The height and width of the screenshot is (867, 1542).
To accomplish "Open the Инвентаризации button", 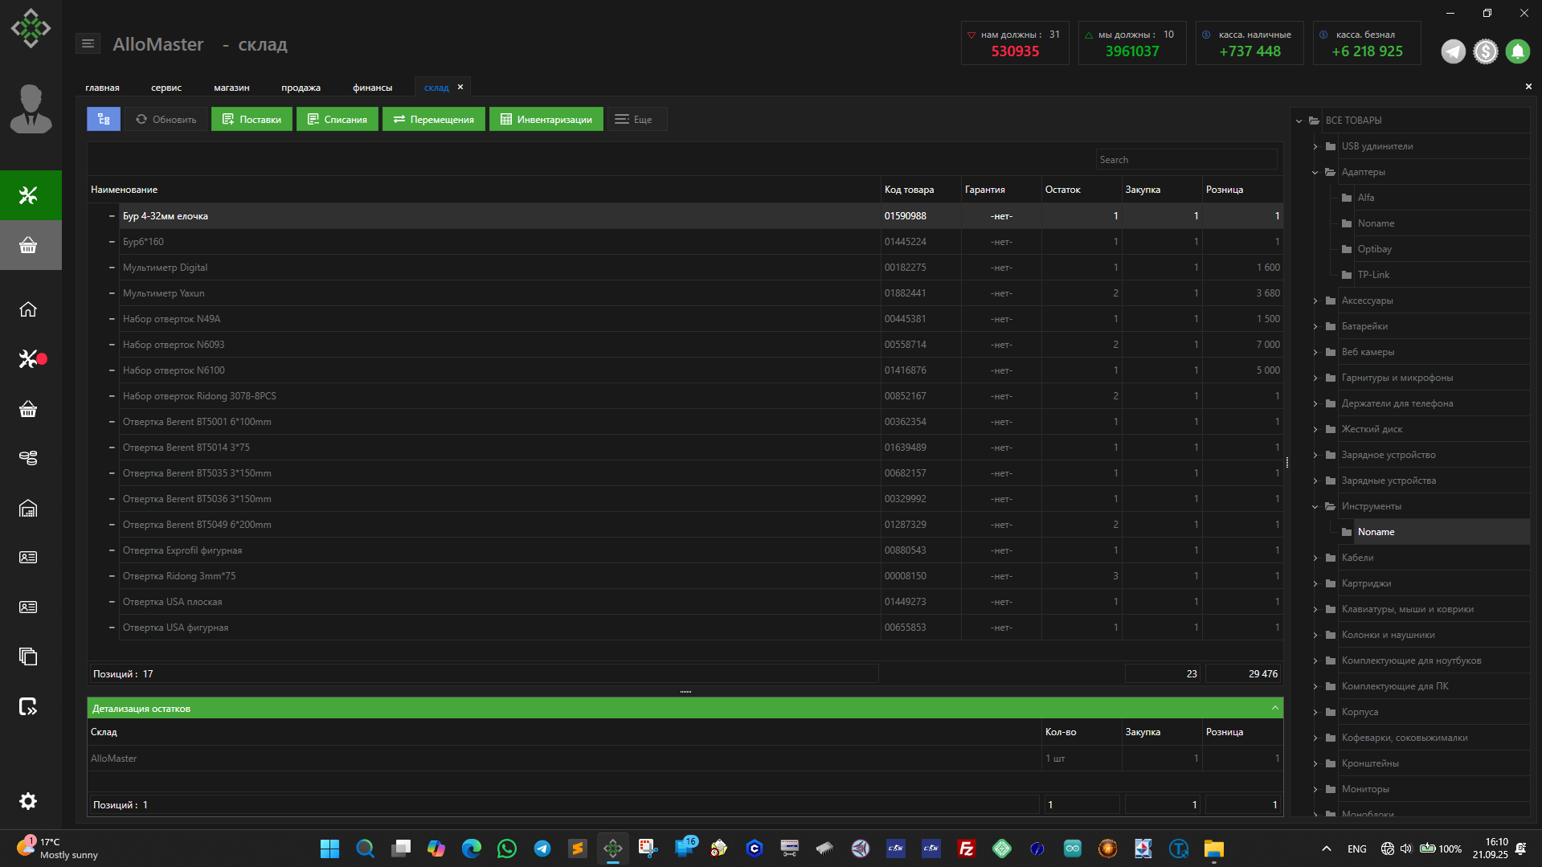I will tap(546, 119).
